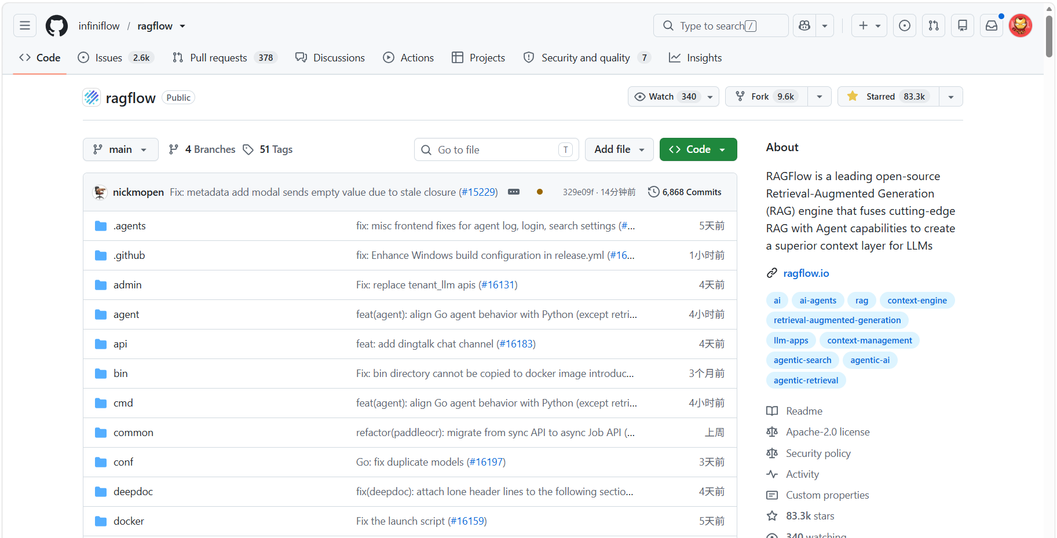View the 4 Branches link

(202, 149)
